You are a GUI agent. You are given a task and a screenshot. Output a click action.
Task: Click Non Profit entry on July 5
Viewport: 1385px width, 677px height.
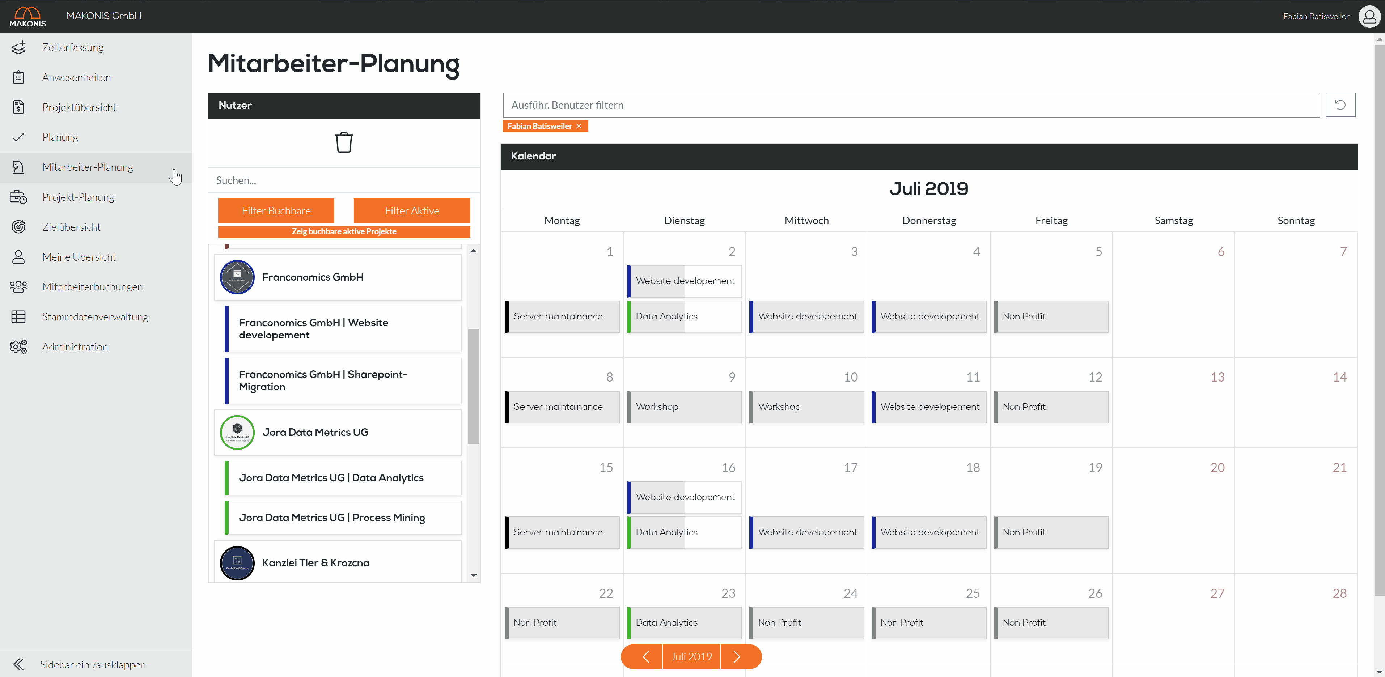point(1051,316)
